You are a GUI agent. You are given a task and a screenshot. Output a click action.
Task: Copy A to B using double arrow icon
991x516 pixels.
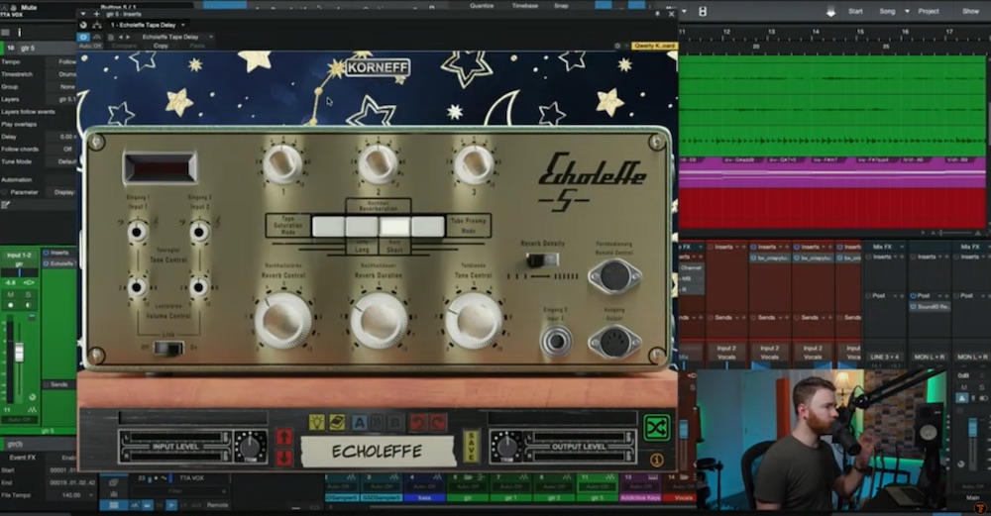[x=378, y=422]
